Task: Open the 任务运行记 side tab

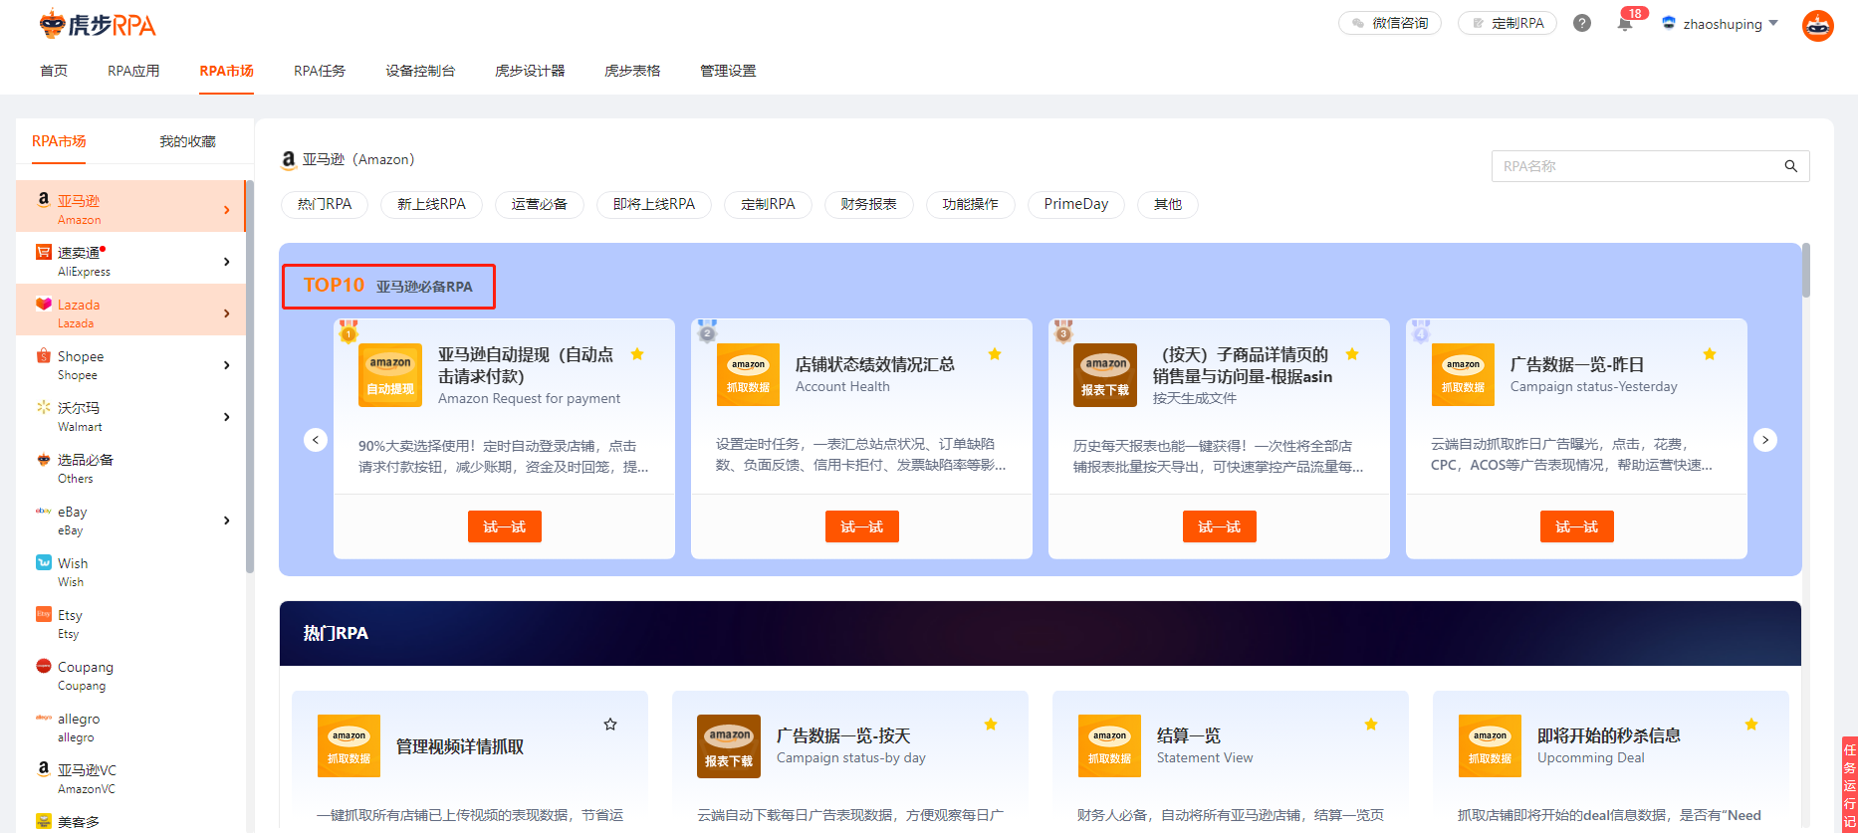Action: (x=1850, y=783)
